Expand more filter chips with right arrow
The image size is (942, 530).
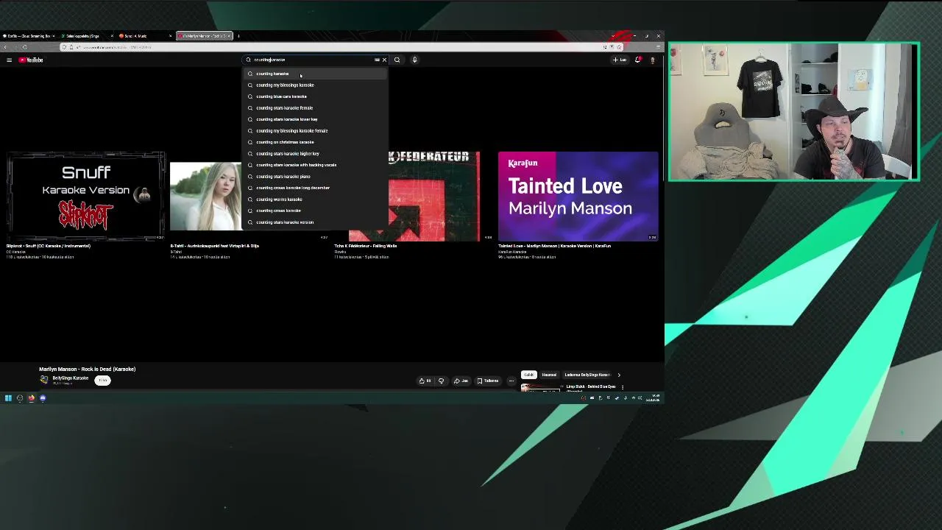619,375
